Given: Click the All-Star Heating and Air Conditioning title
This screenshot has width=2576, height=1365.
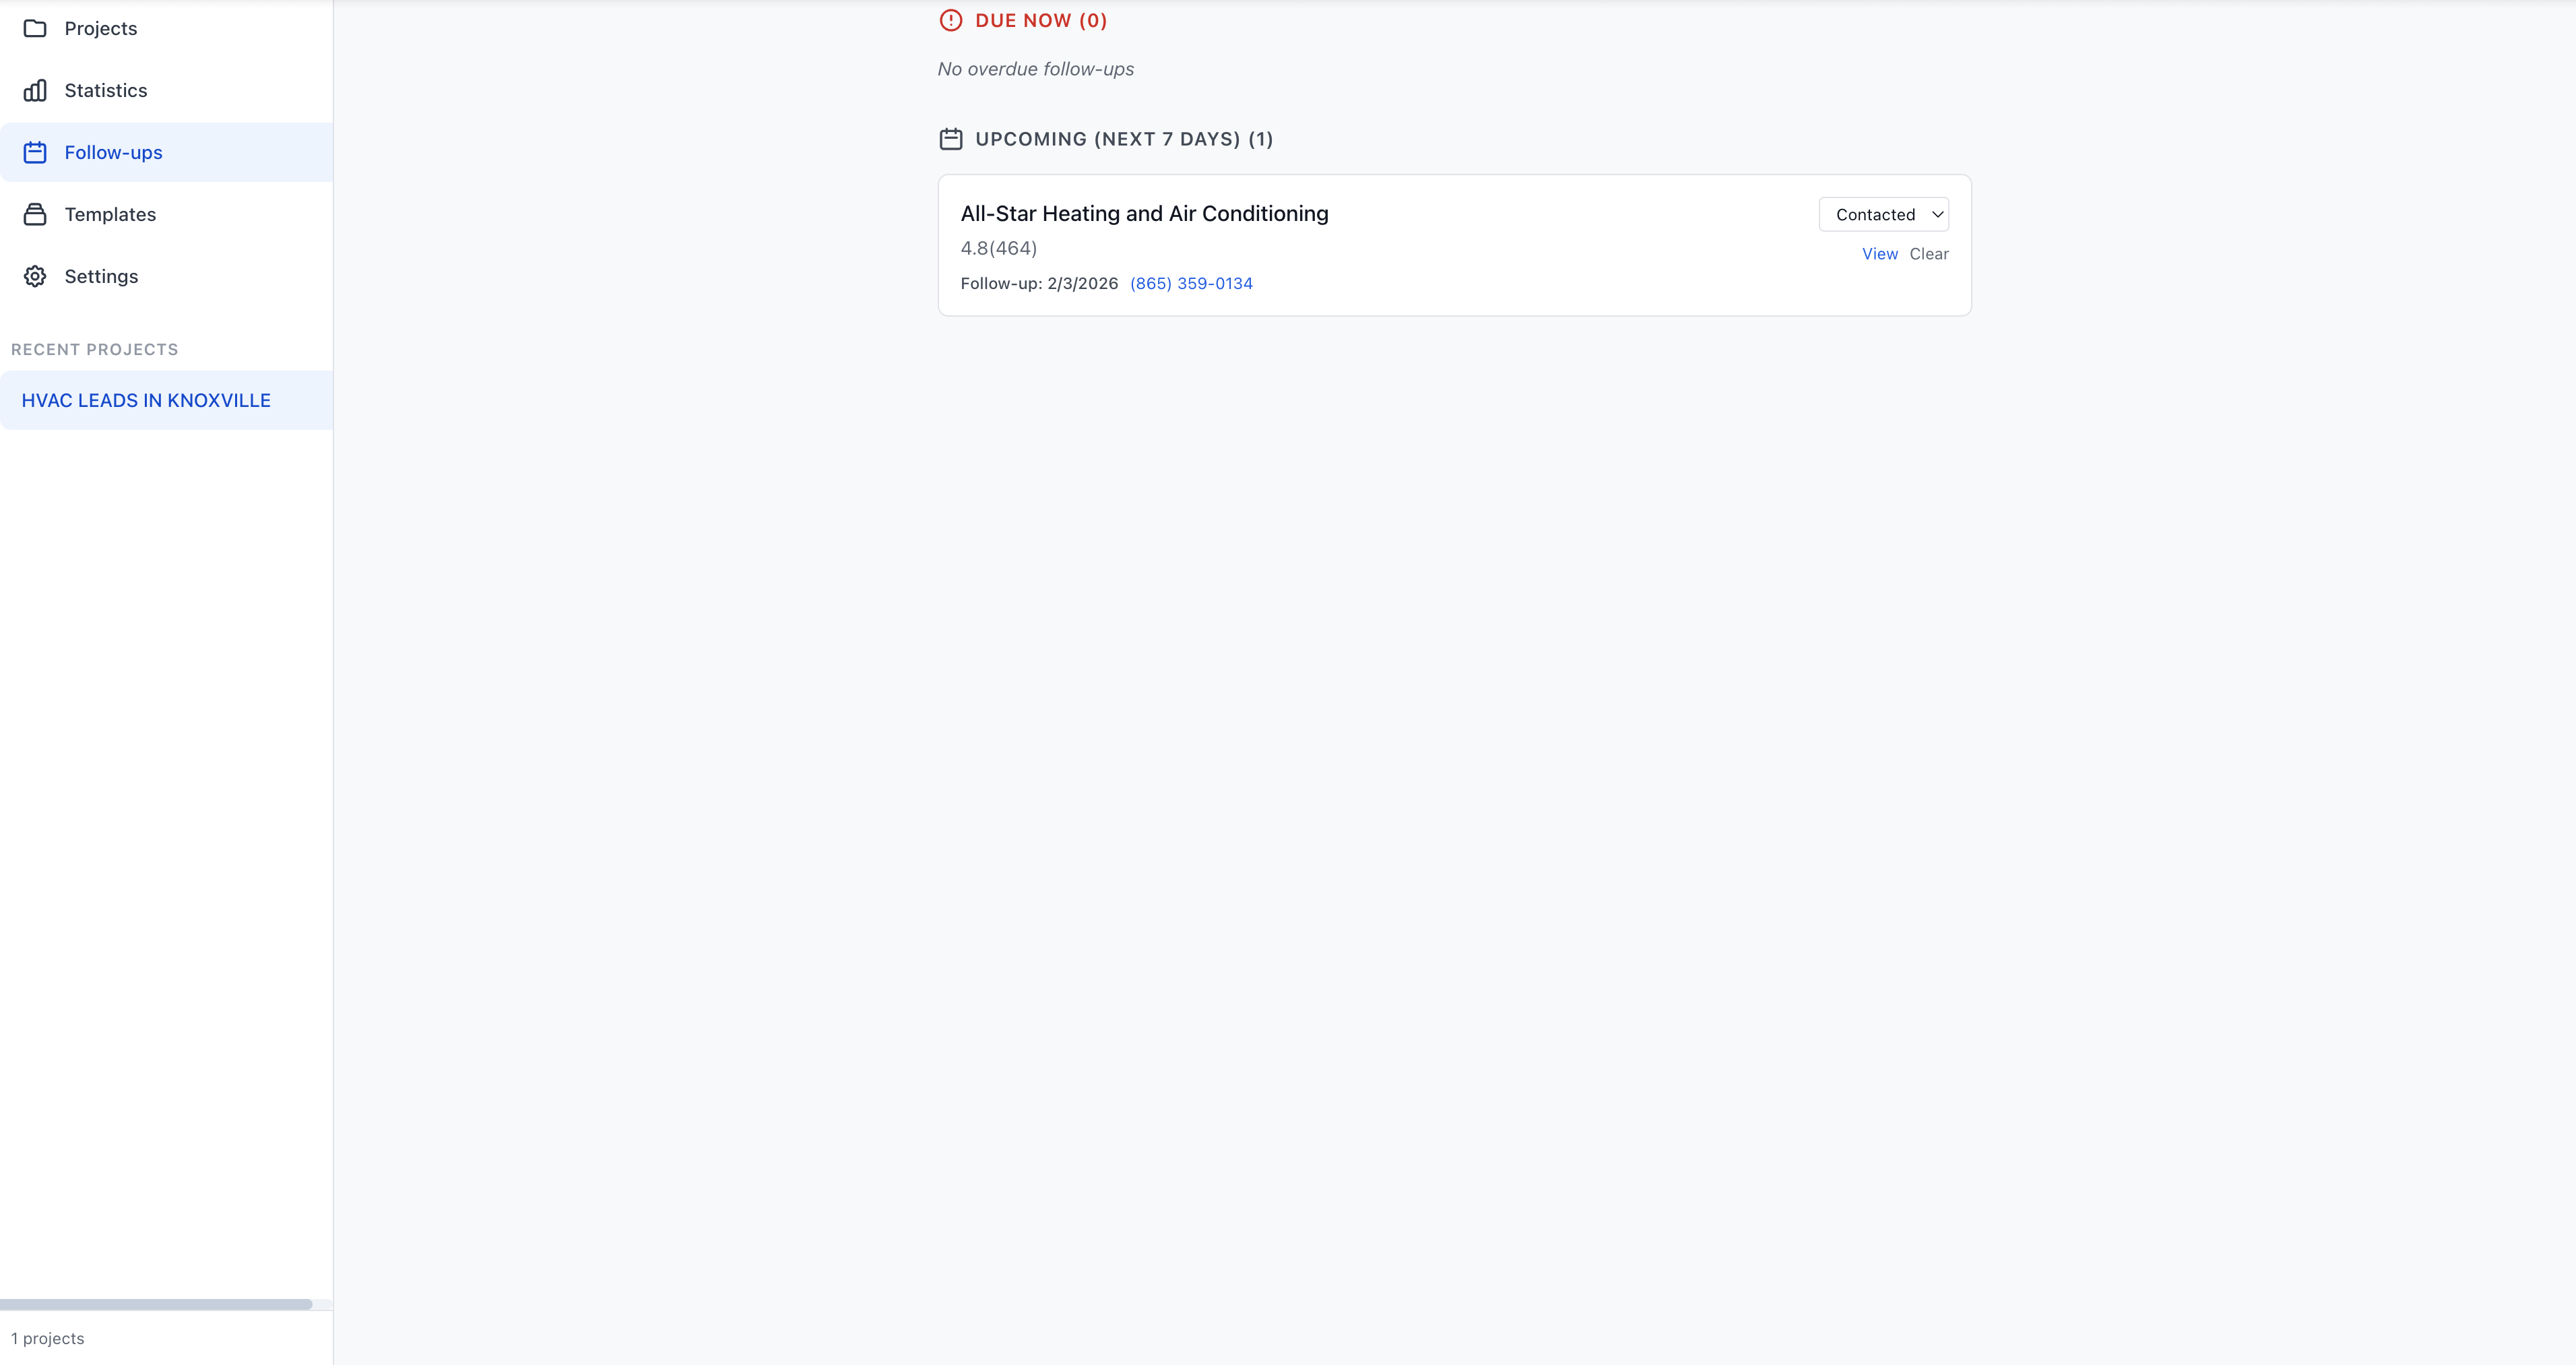Looking at the screenshot, I should [1144, 214].
